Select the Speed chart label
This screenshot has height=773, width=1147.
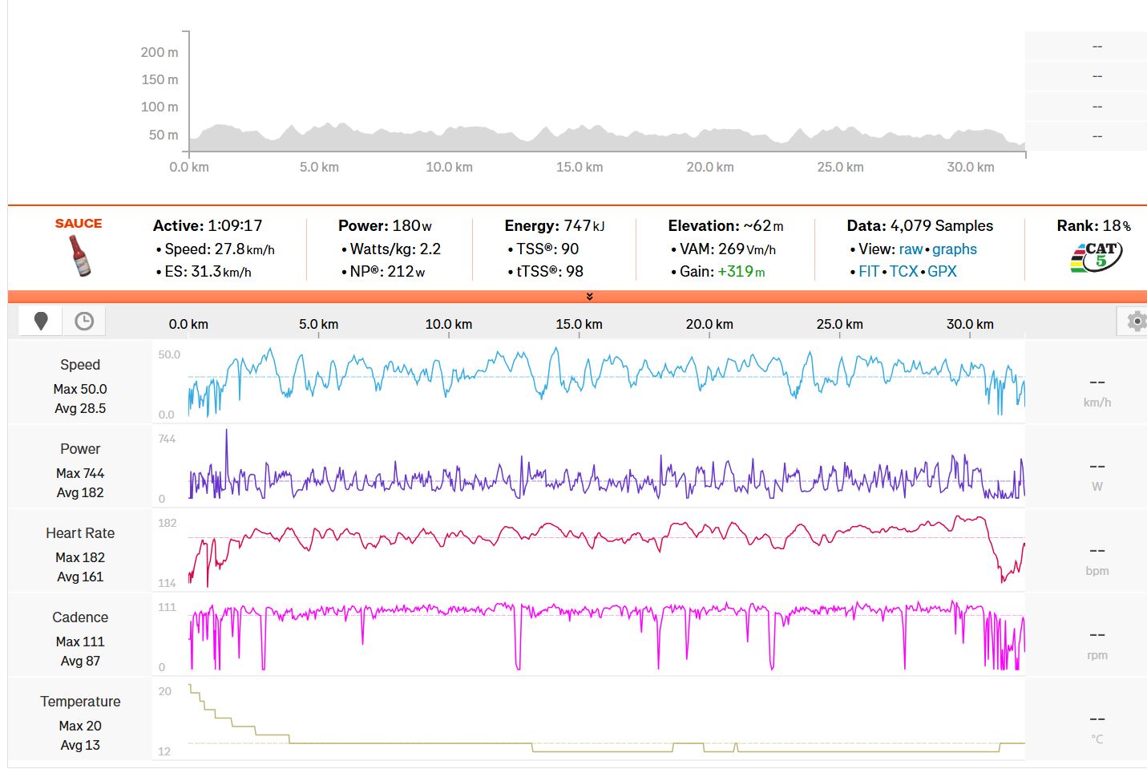80,365
